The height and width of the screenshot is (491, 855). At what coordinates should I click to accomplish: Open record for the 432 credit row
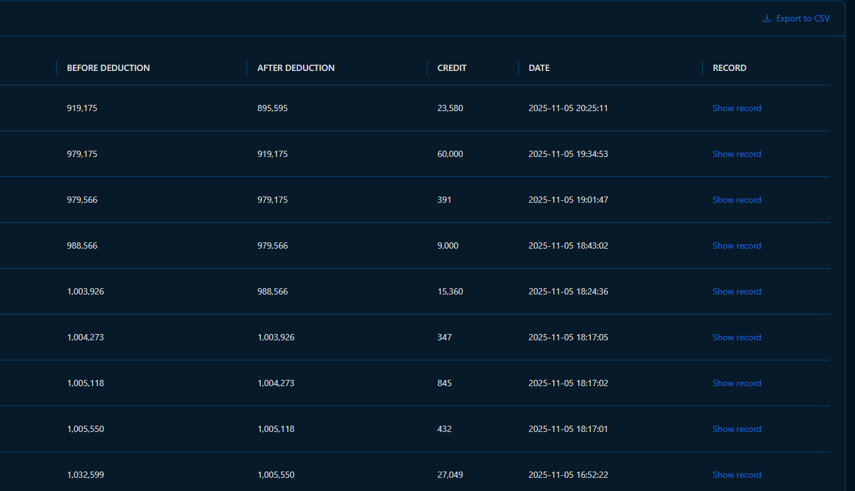(x=736, y=429)
